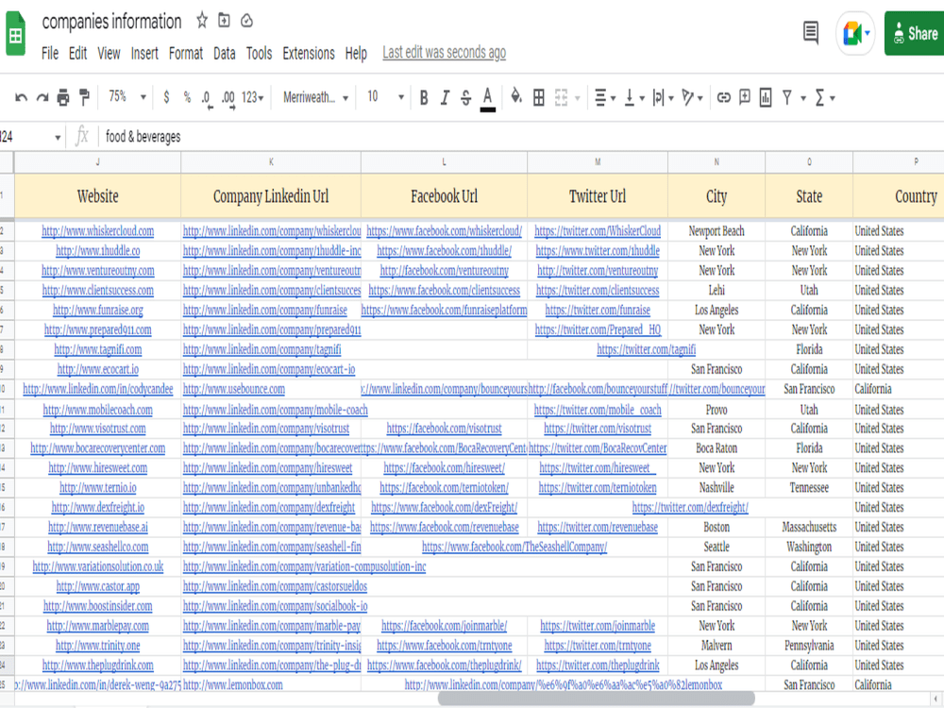Screen dimensions: 944x708
Task: Open text wrapping dropdown
Action: tap(663, 97)
